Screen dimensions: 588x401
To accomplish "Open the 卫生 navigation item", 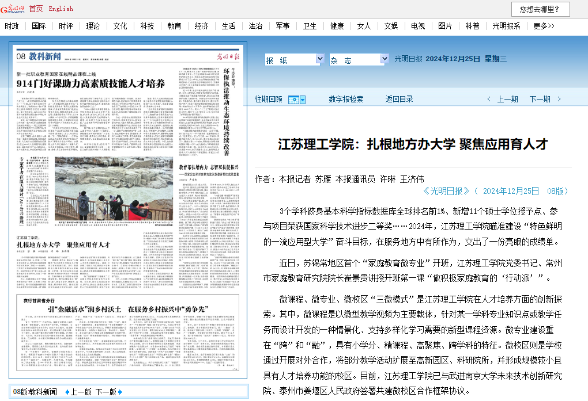I will (310, 26).
